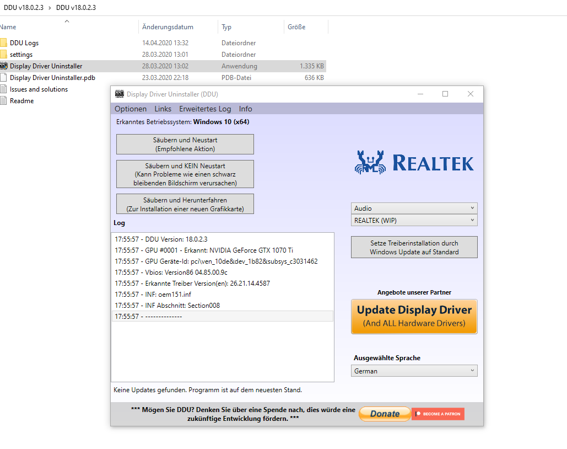Screen dimensions: 567x449
Task: Select the DDU Logs folder icon
Action: pyautogui.click(x=3, y=42)
